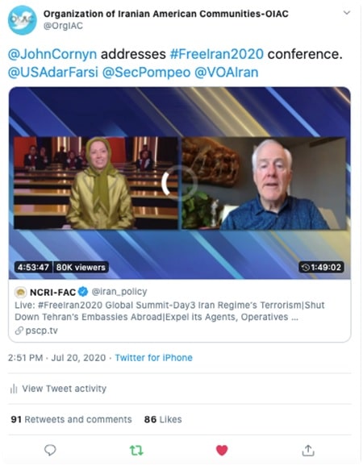Click the reply speech bubble icon
Viewport: 363px width, 466px height.
pos(50,450)
